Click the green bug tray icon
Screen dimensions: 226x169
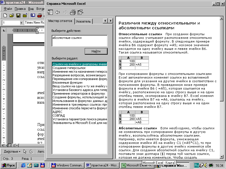pyautogui.click(x=211, y=165)
